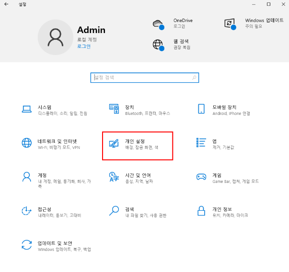Click the 개인 설정 paintbrush icon
The image size is (289, 272).
click(x=114, y=143)
